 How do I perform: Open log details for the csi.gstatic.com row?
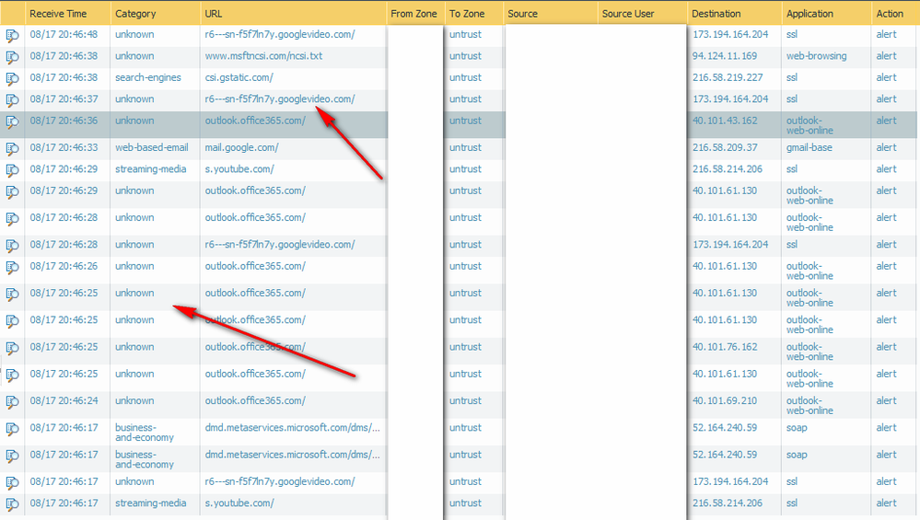point(12,78)
